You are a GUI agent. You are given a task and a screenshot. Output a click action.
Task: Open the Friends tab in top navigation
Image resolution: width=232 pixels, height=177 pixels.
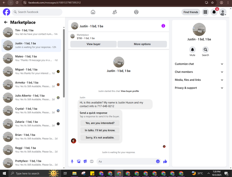(115, 12)
